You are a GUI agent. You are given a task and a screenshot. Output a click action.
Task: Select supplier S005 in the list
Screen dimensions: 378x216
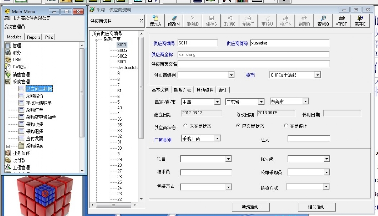122,50
